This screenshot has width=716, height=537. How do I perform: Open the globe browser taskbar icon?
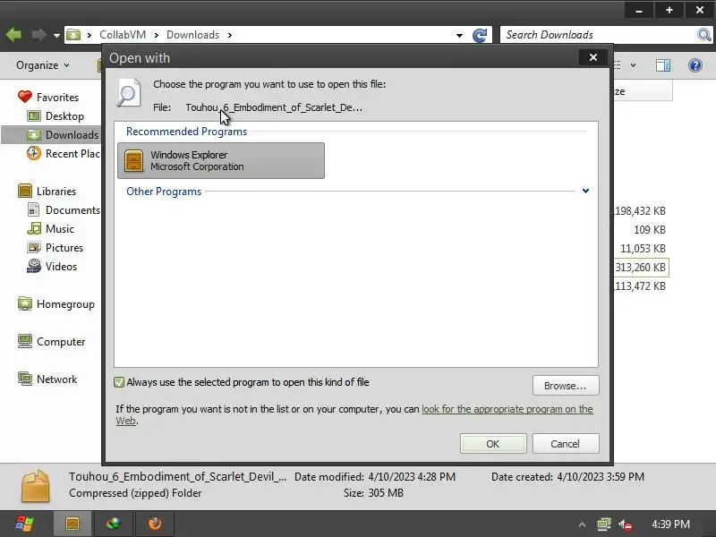coord(114,524)
